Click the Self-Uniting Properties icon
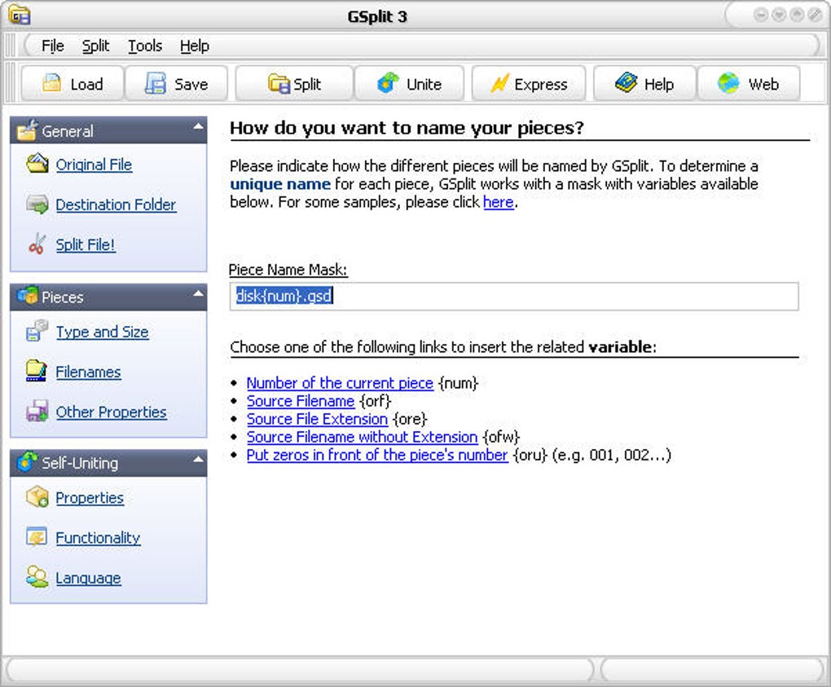 37,497
